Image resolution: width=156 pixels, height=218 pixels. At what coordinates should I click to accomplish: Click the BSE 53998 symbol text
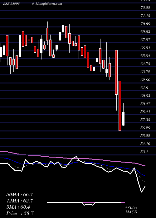12,4
